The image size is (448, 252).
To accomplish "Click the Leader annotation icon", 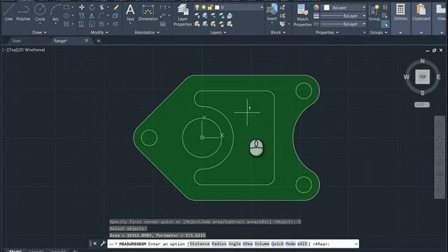I will (162, 15).
